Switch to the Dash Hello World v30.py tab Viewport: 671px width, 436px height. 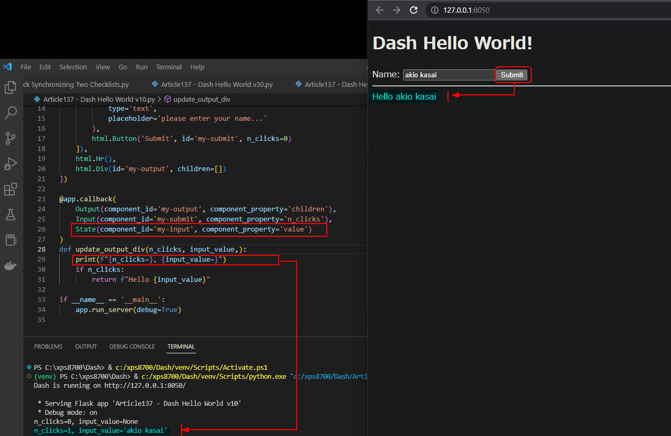(215, 84)
